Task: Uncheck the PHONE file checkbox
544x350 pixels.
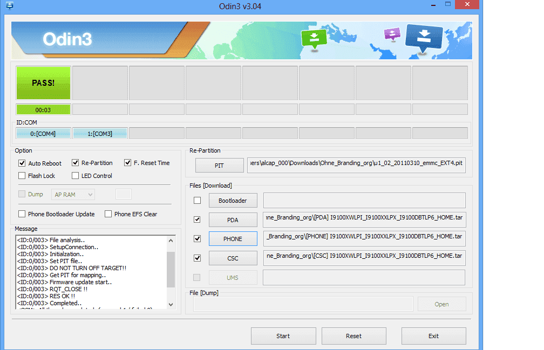Action: (198, 239)
